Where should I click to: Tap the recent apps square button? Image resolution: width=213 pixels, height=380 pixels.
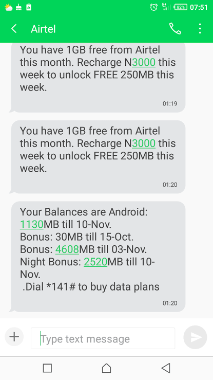click(x=47, y=368)
